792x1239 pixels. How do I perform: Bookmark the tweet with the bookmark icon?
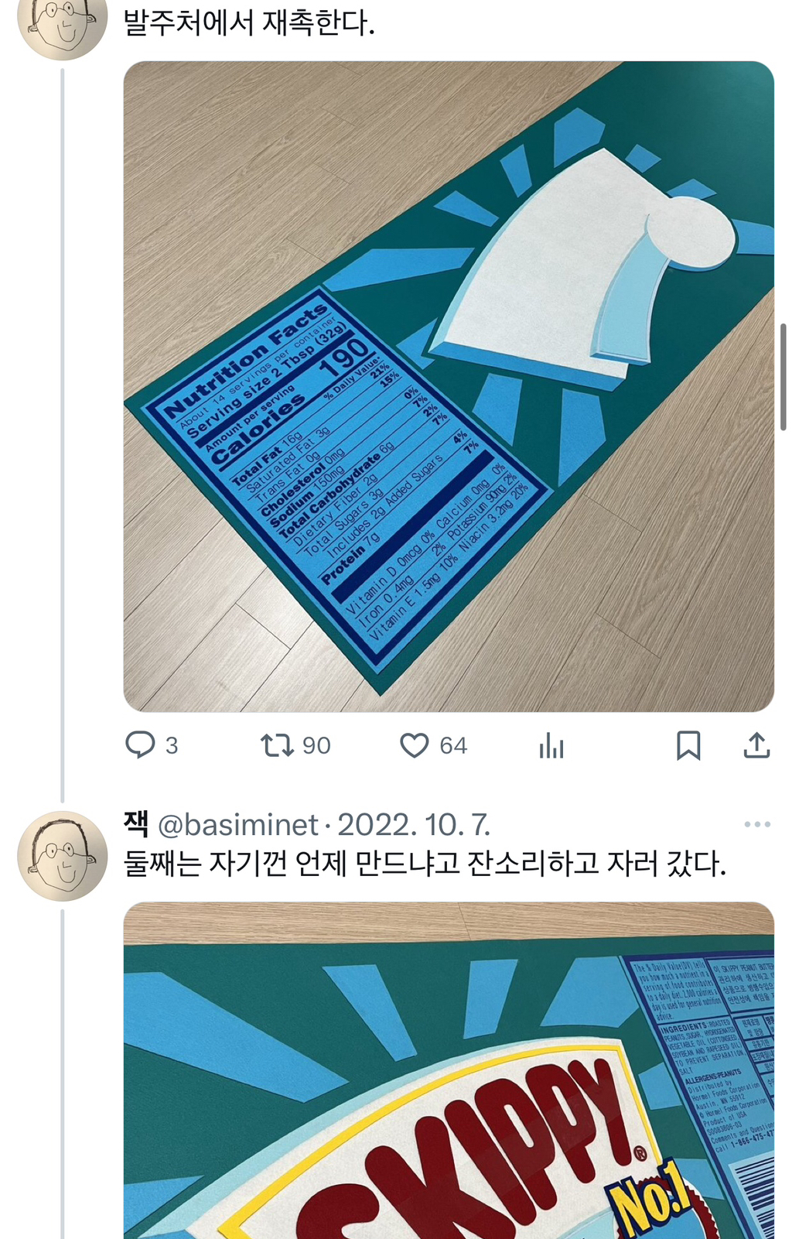(x=688, y=745)
